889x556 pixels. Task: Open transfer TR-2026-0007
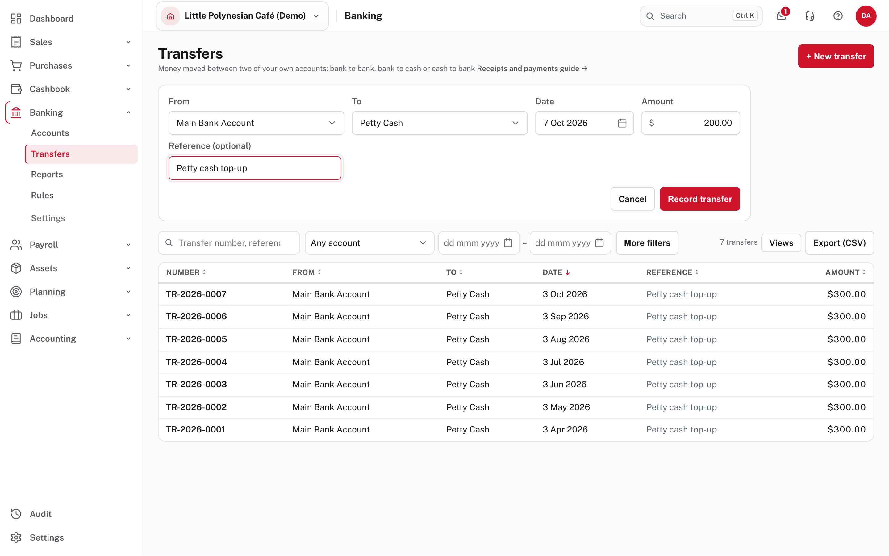[x=196, y=294]
